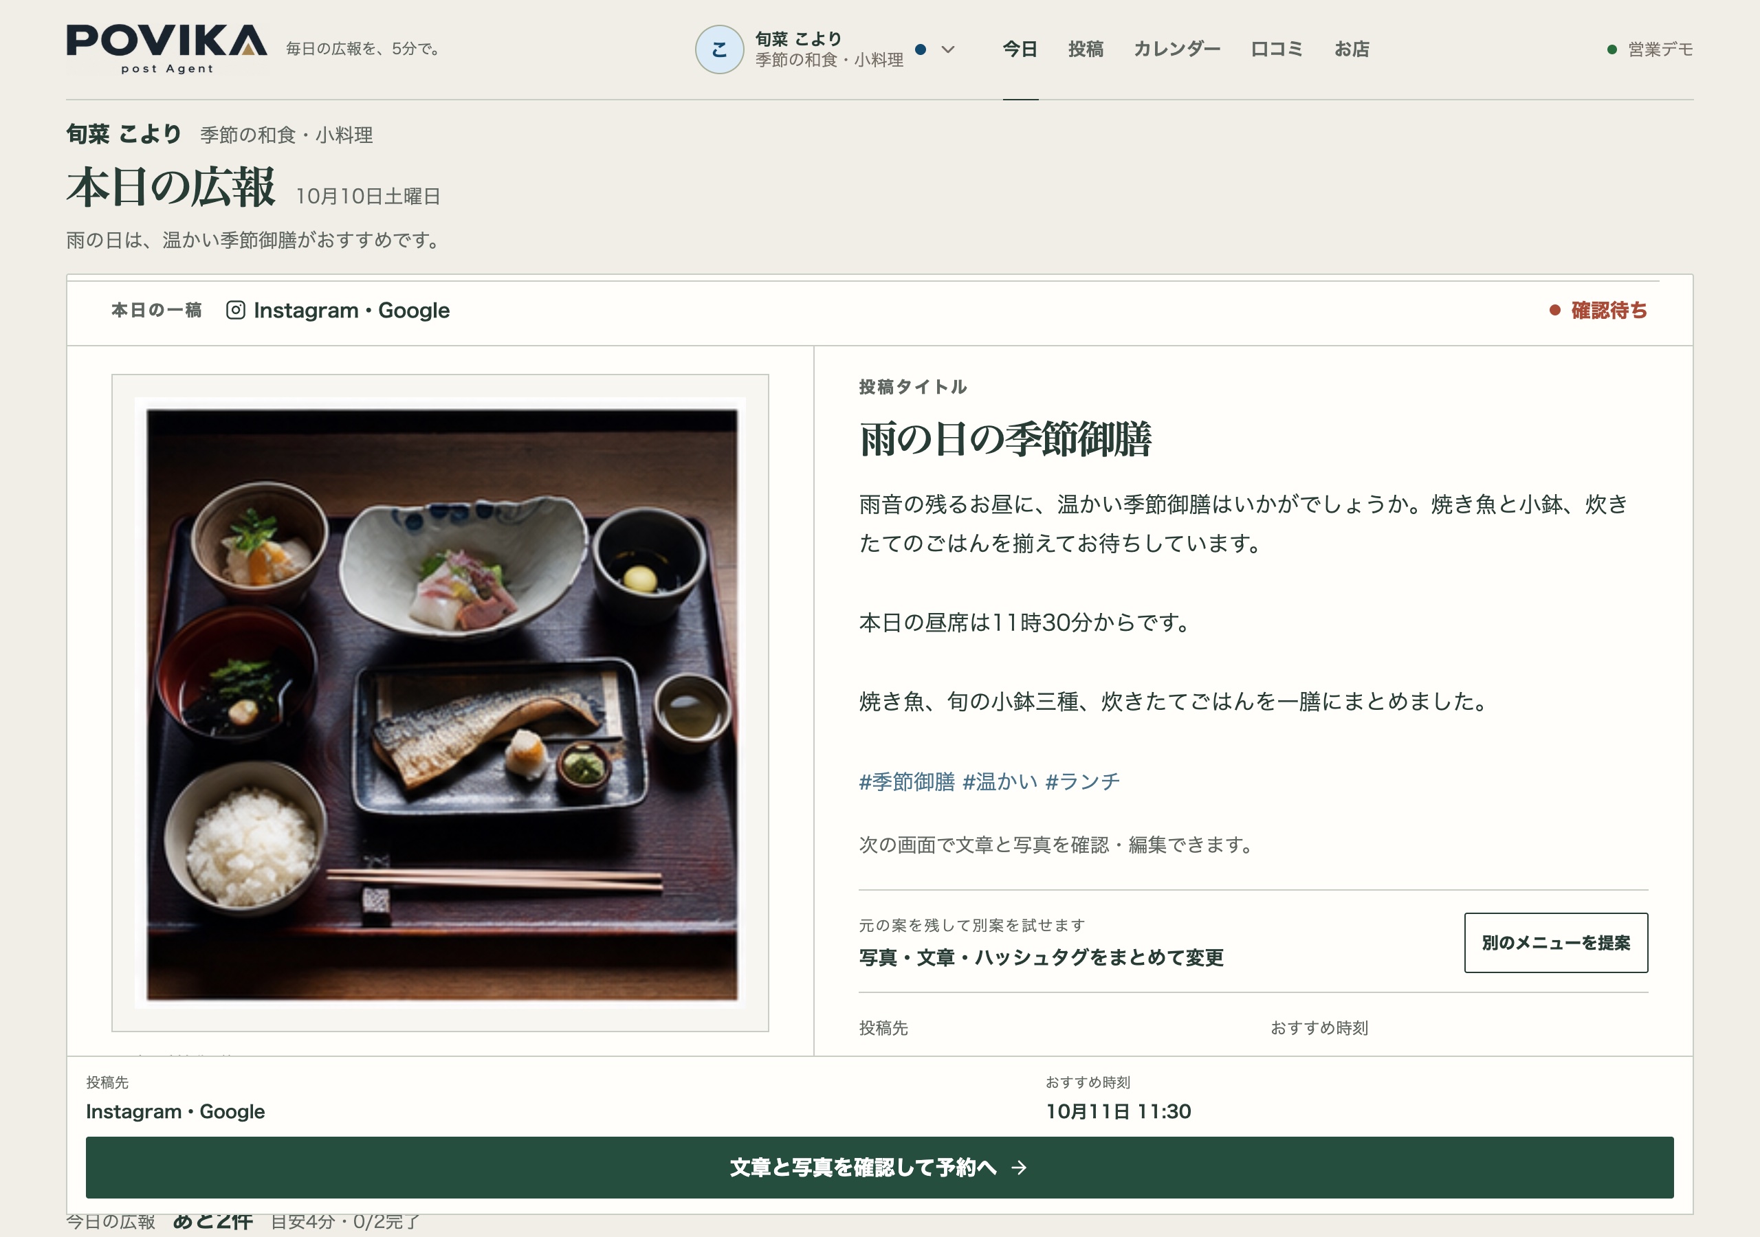Screen dimensions: 1760x1237
Task: Click the 別のメニューを提案 button
Action: pyautogui.click(x=1555, y=942)
